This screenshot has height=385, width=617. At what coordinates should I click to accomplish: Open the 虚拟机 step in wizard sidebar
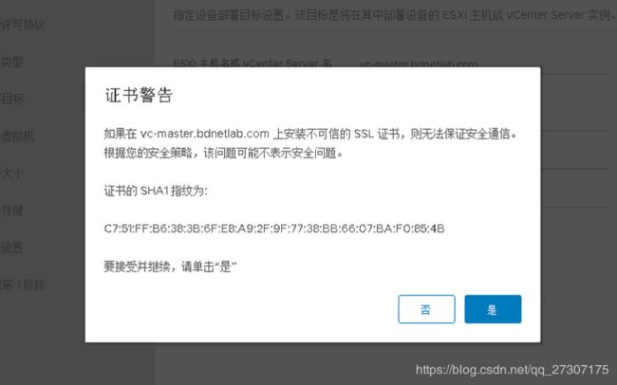click(17, 136)
